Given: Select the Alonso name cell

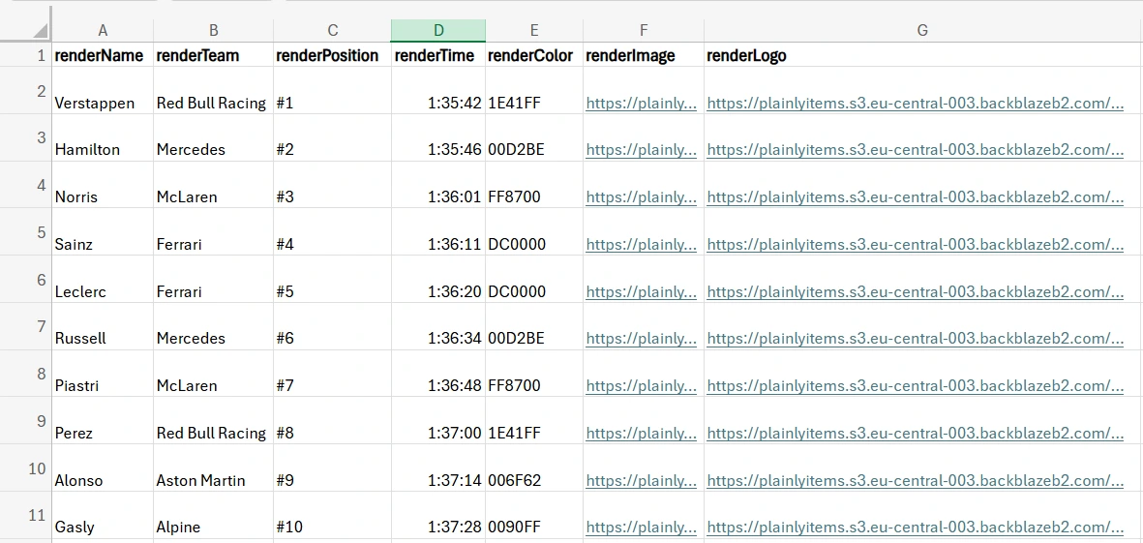Looking at the screenshot, I should coord(103,468).
